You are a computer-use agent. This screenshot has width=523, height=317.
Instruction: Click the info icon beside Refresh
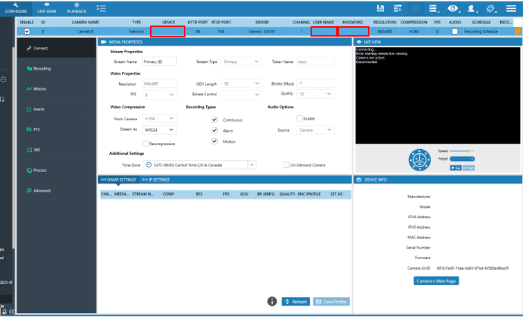[273, 302]
